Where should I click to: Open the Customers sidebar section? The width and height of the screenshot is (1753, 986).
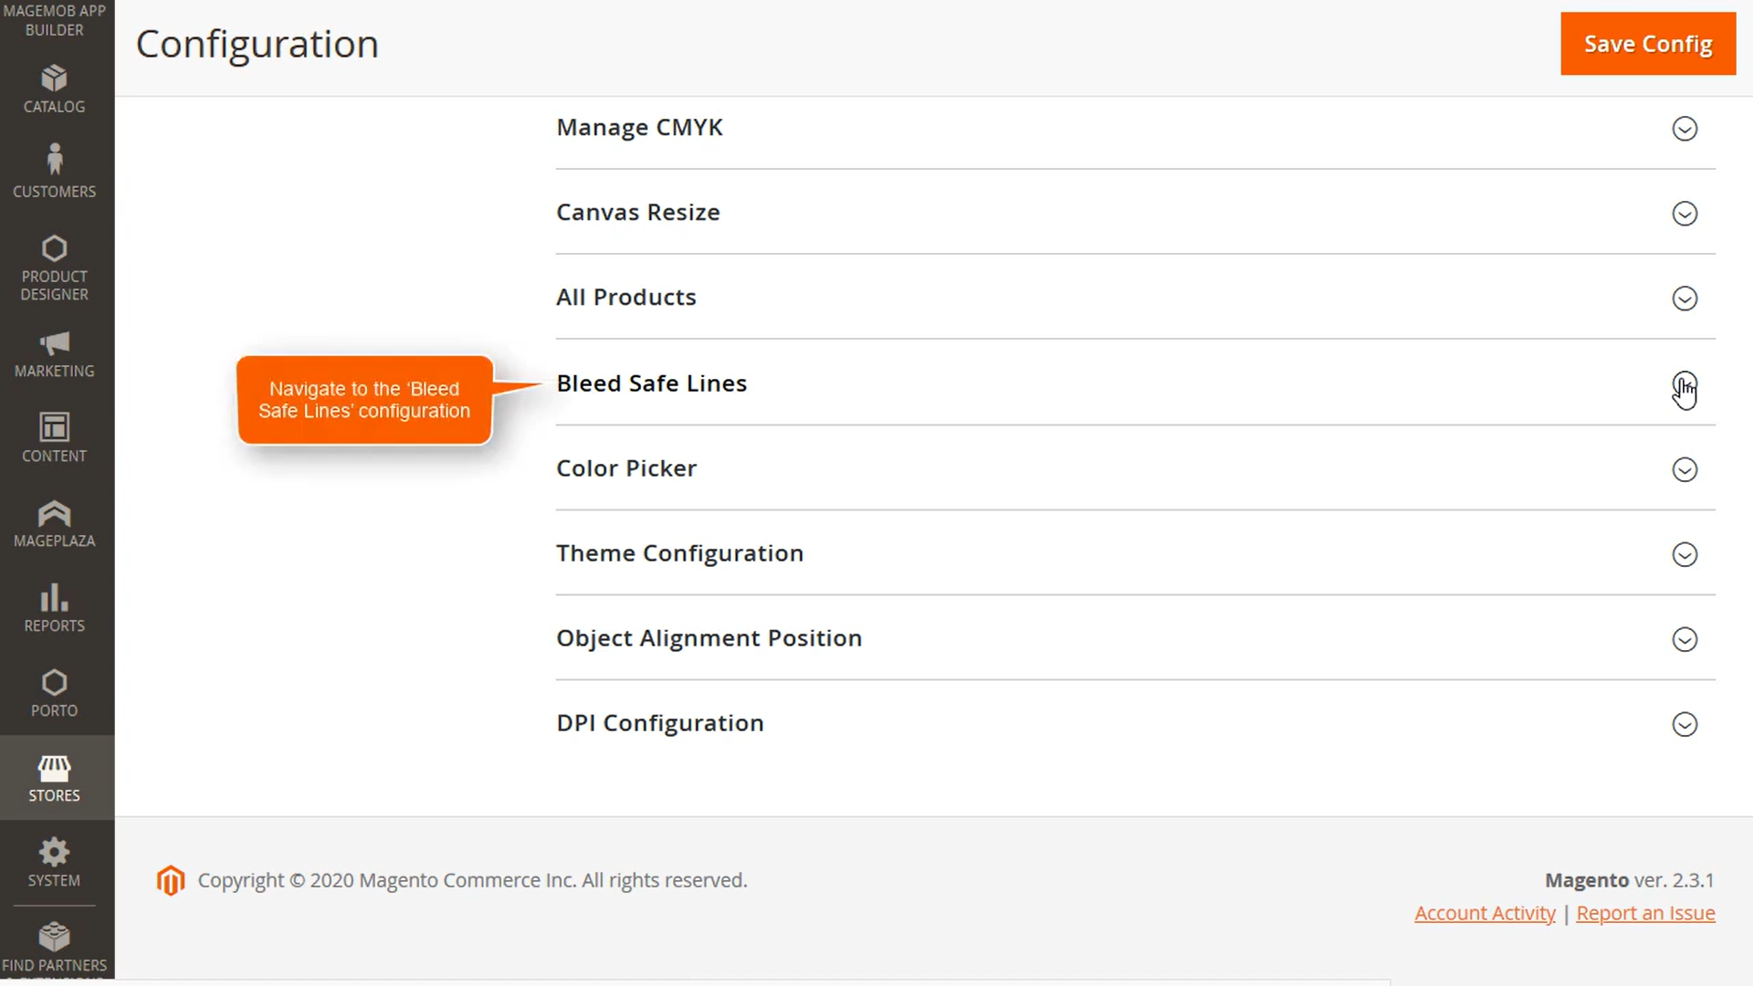[55, 172]
